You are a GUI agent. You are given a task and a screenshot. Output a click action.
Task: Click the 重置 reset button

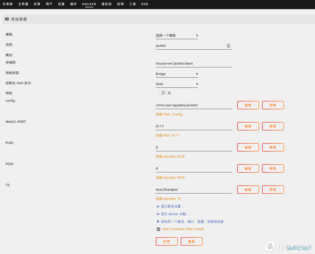click(x=191, y=241)
